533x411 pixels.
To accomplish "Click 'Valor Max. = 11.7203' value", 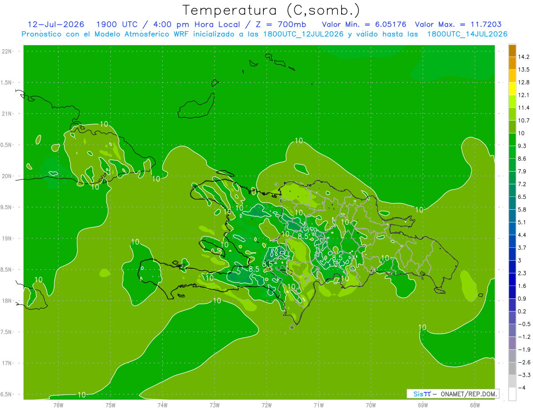I will 458,24.
